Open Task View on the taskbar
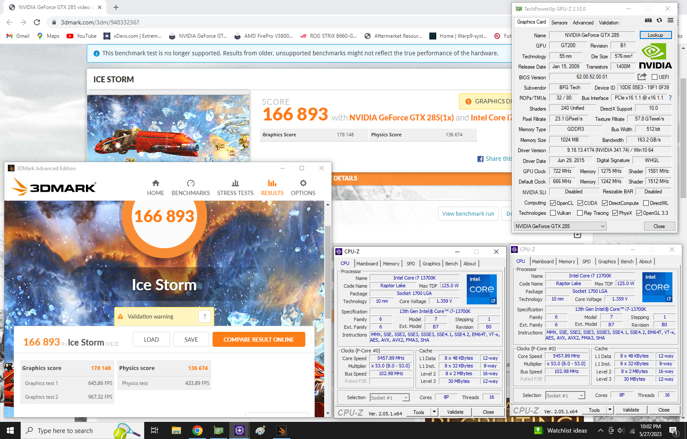This screenshot has width=687, height=439. [x=155, y=430]
